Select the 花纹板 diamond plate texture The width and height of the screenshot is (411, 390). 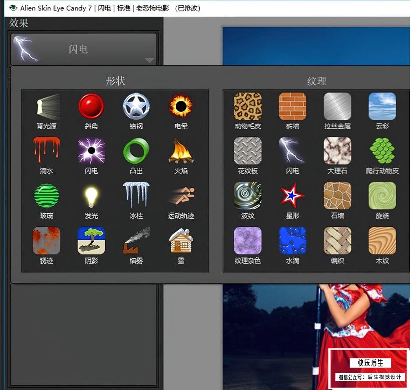pos(248,151)
